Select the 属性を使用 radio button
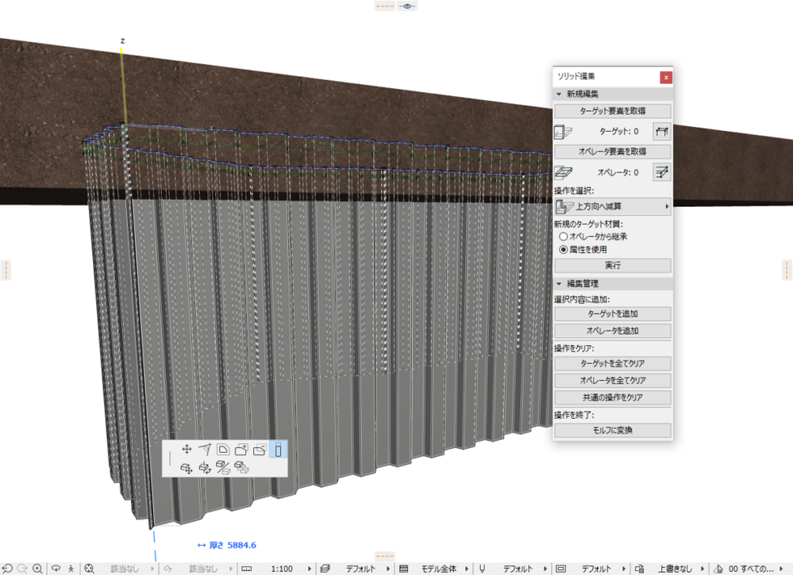 tap(564, 249)
